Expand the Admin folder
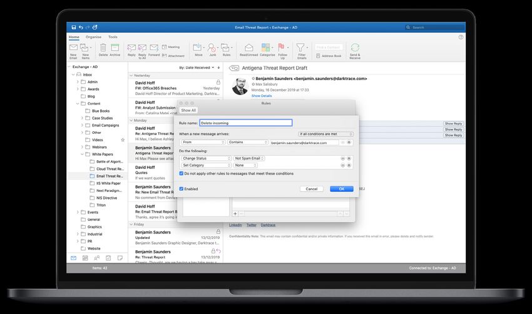The height and width of the screenshot is (314, 532). 78,82
